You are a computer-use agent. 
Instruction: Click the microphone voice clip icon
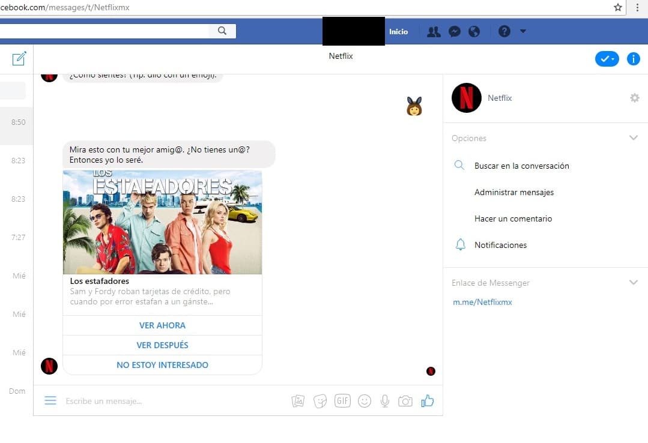tap(385, 401)
